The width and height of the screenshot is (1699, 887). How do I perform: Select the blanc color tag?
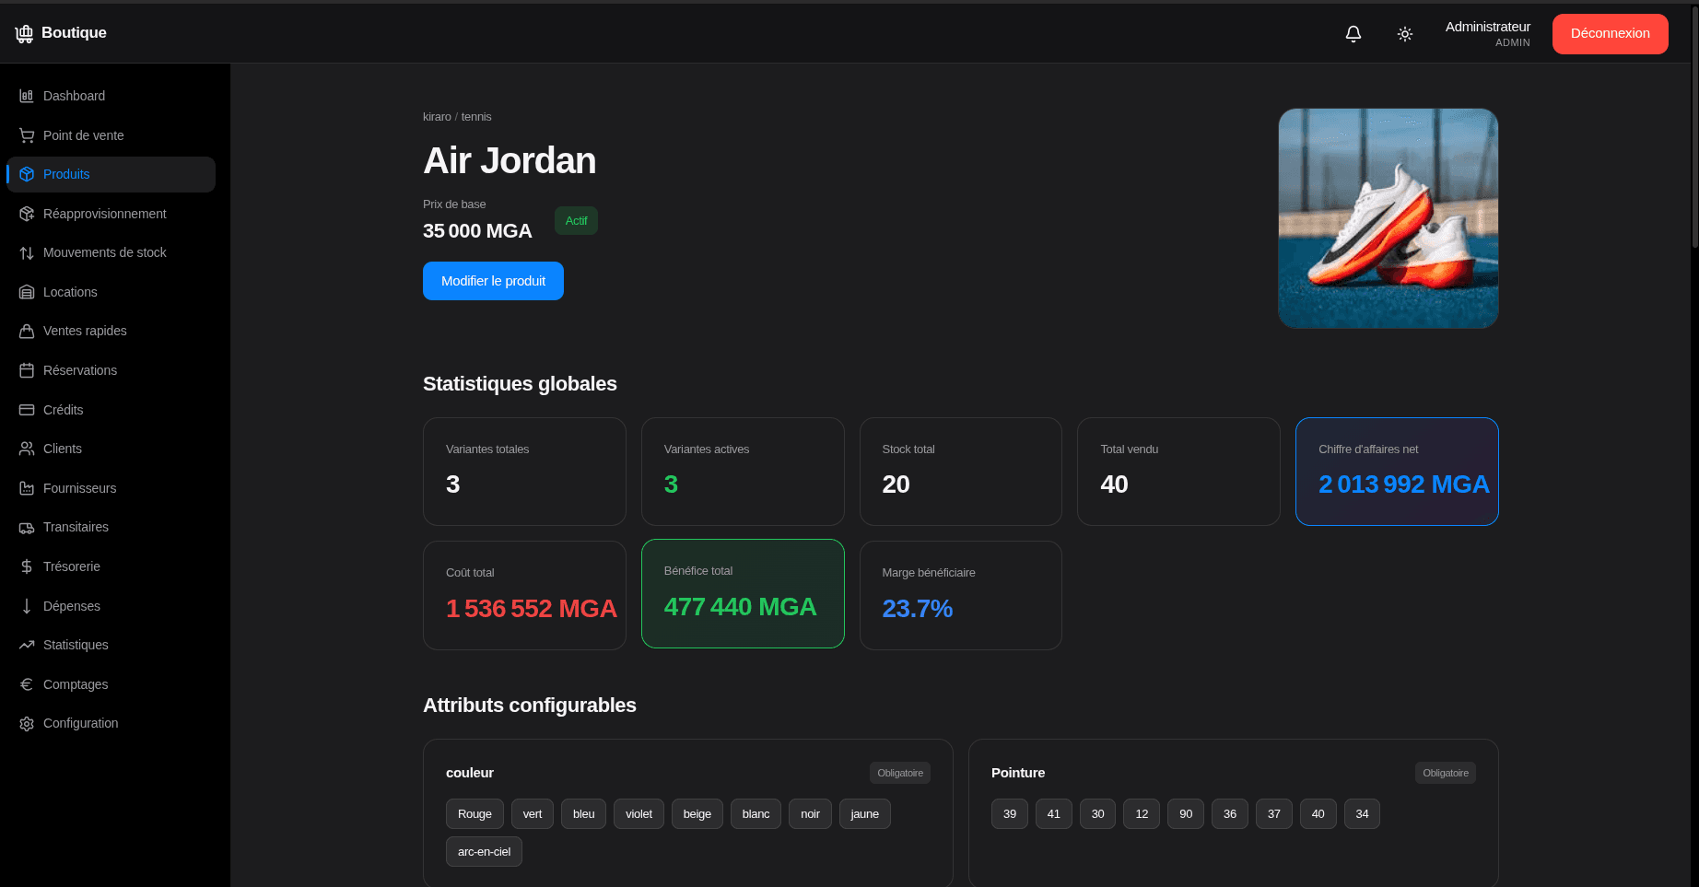[756, 814]
